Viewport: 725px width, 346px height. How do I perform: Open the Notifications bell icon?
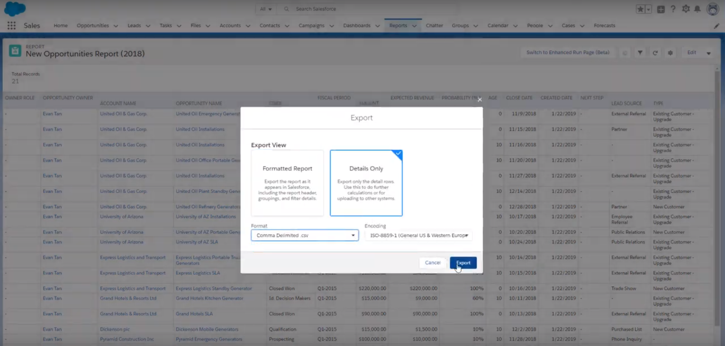697,9
